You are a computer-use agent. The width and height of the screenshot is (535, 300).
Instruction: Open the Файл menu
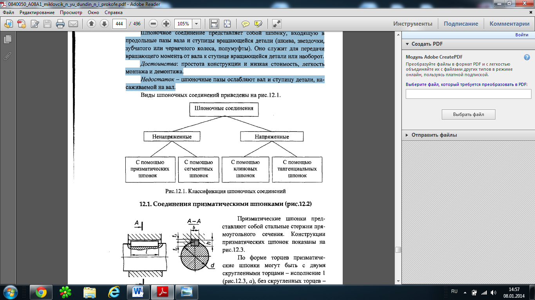coord(8,12)
